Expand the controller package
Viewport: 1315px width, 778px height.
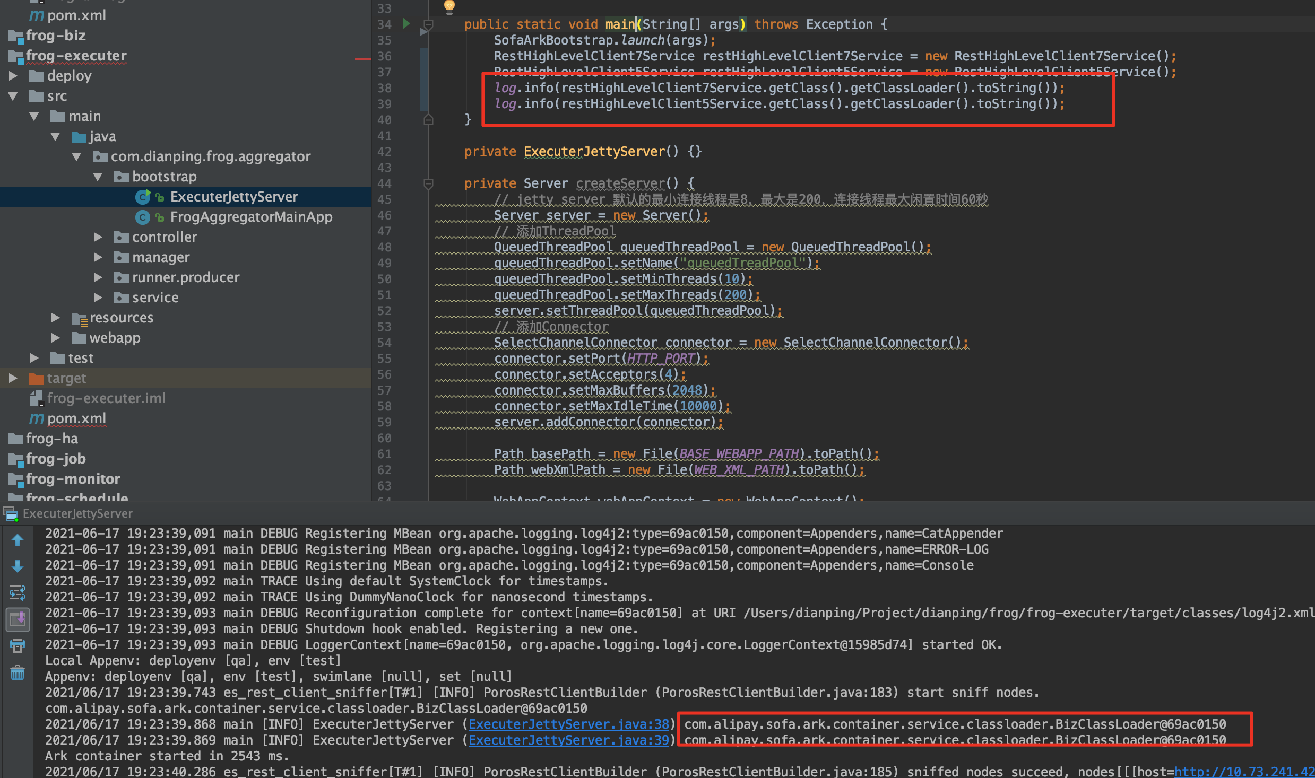pos(98,237)
